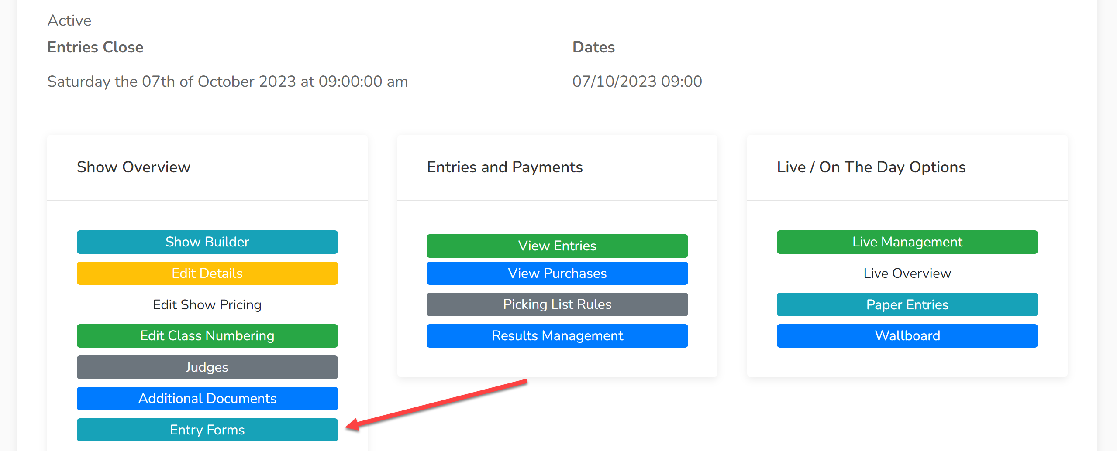Open Entry Forms
Viewport: 1117px width, 451px height.
click(x=207, y=430)
